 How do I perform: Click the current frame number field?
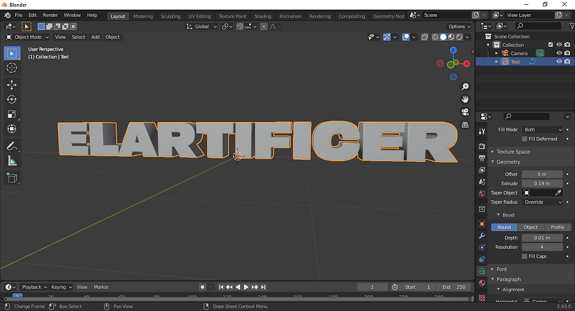click(x=372, y=287)
